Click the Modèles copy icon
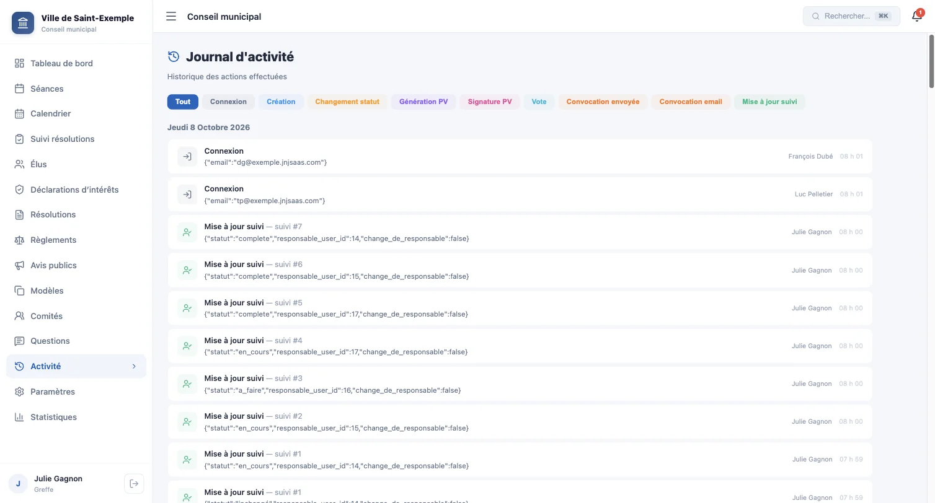The height and width of the screenshot is (503, 935). (x=19, y=291)
